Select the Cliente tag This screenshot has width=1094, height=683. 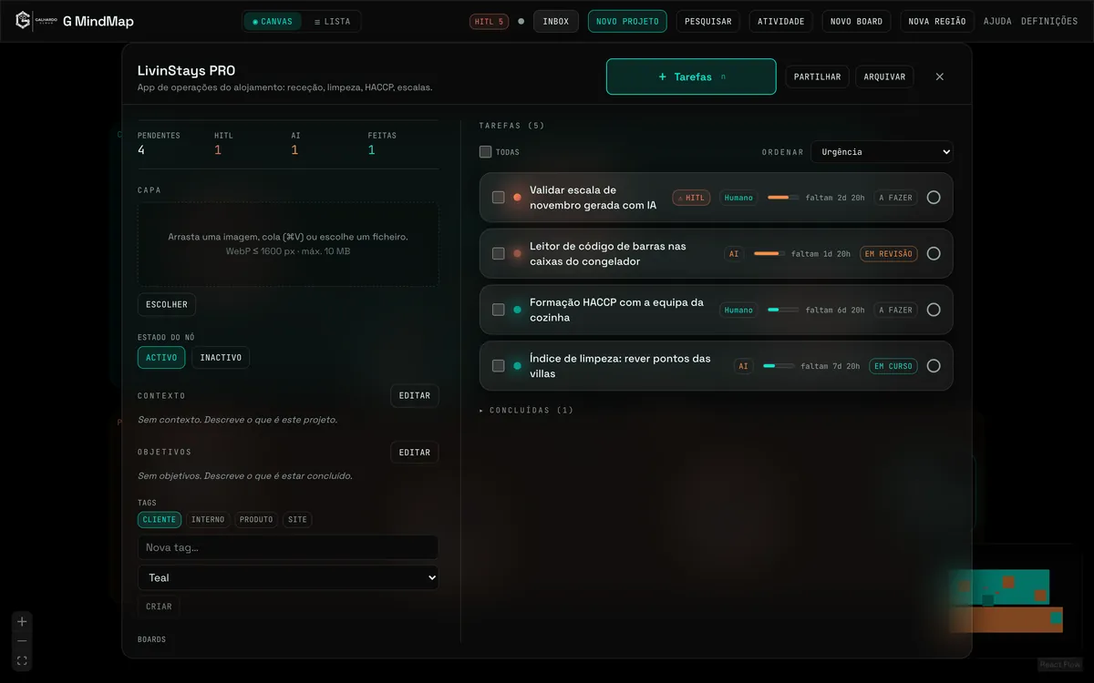tap(160, 520)
